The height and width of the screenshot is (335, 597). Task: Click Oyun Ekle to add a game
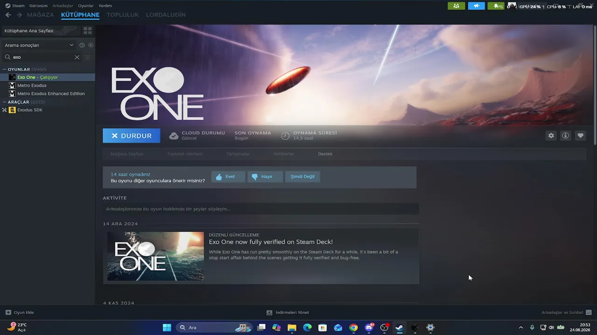tap(20, 313)
